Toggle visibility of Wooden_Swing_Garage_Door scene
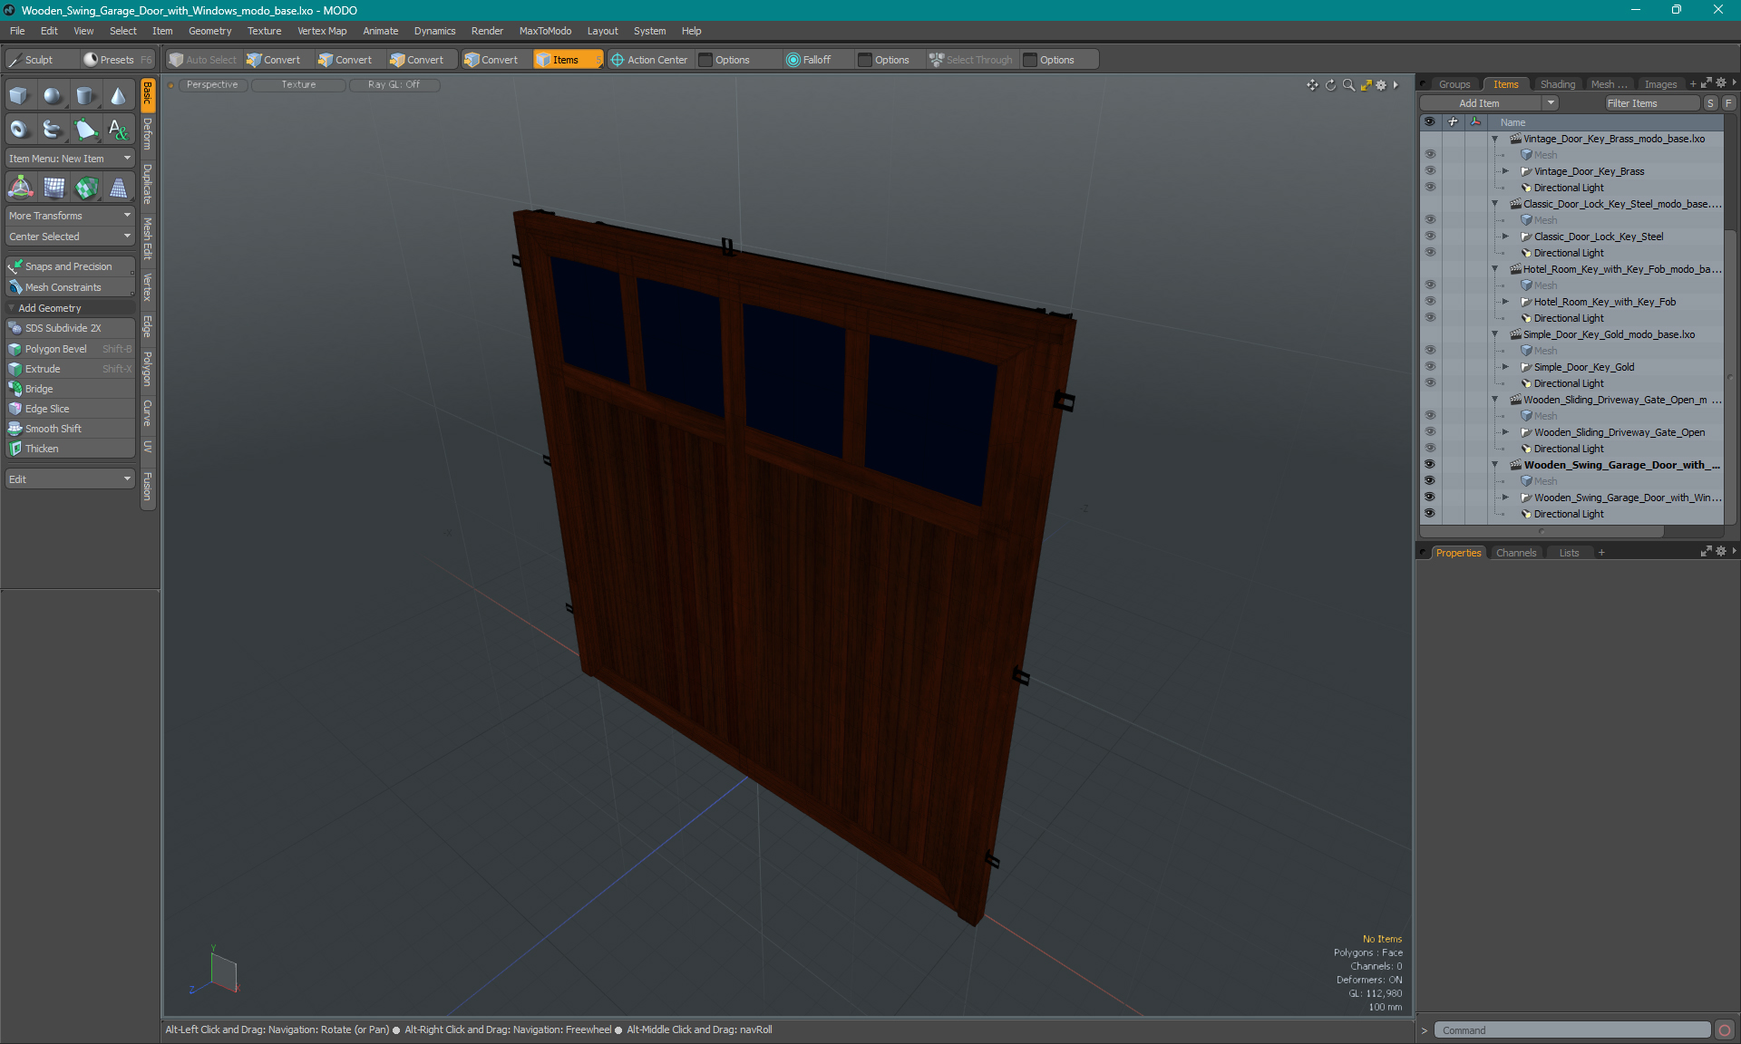This screenshot has height=1044, width=1741. [1430, 465]
